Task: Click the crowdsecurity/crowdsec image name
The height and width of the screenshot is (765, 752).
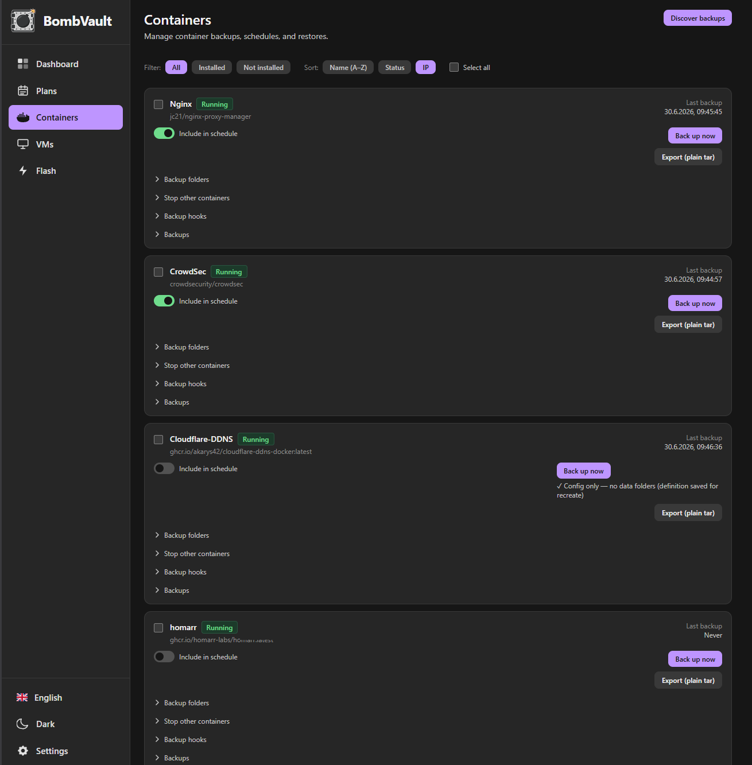Action: pyautogui.click(x=207, y=284)
